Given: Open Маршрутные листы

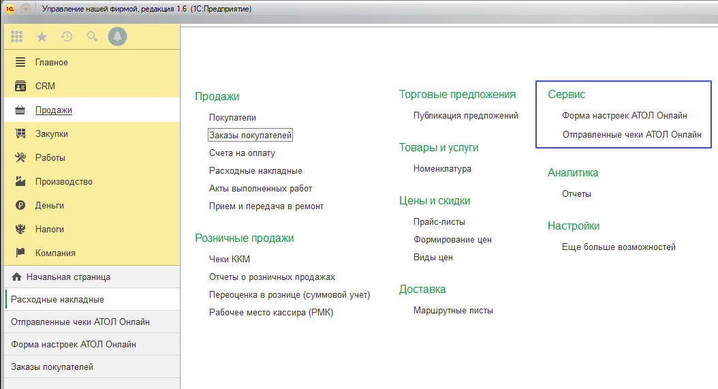Looking at the screenshot, I should pos(453,310).
